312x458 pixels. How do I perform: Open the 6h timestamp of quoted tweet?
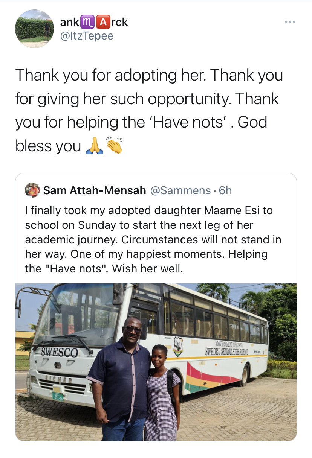pyautogui.click(x=225, y=190)
